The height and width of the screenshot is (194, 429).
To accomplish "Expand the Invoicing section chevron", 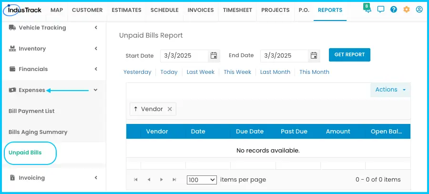I will 96,178.
